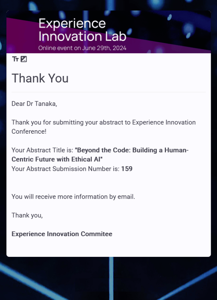Viewport: 217px width, 300px height.
Task: Click the Thank you for submitting paragraph
Action: coord(104,127)
